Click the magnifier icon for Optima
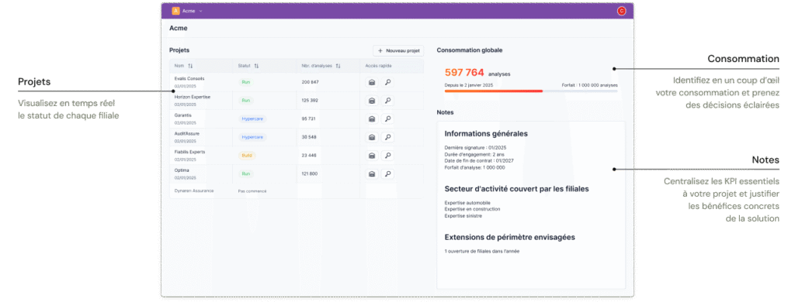 pyautogui.click(x=388, y=173)
